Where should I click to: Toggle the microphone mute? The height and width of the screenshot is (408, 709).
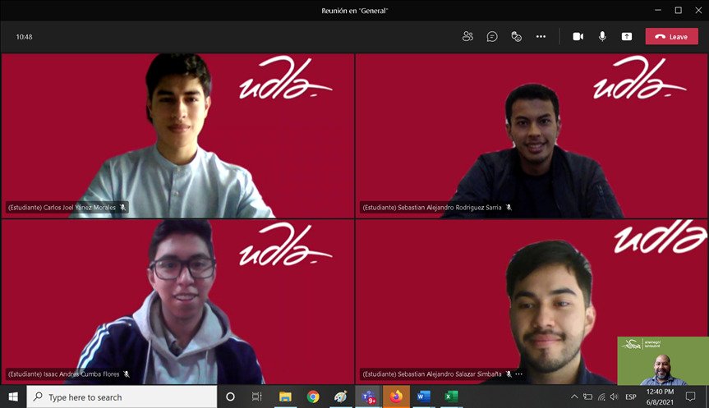click(602, 36)
